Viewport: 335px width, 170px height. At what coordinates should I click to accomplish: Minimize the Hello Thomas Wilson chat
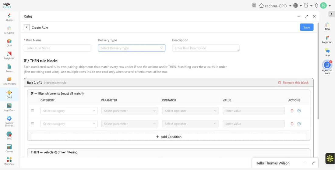[x=305, y=163]
